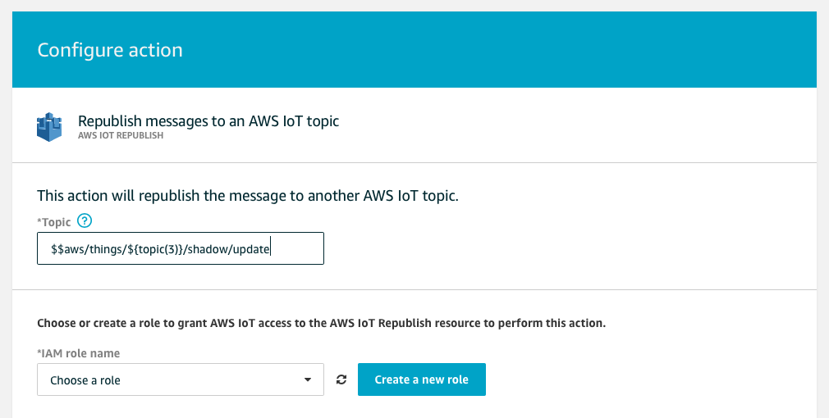Expand the IAM role dropdown arrow
The image size is (829, 418).
308,380
